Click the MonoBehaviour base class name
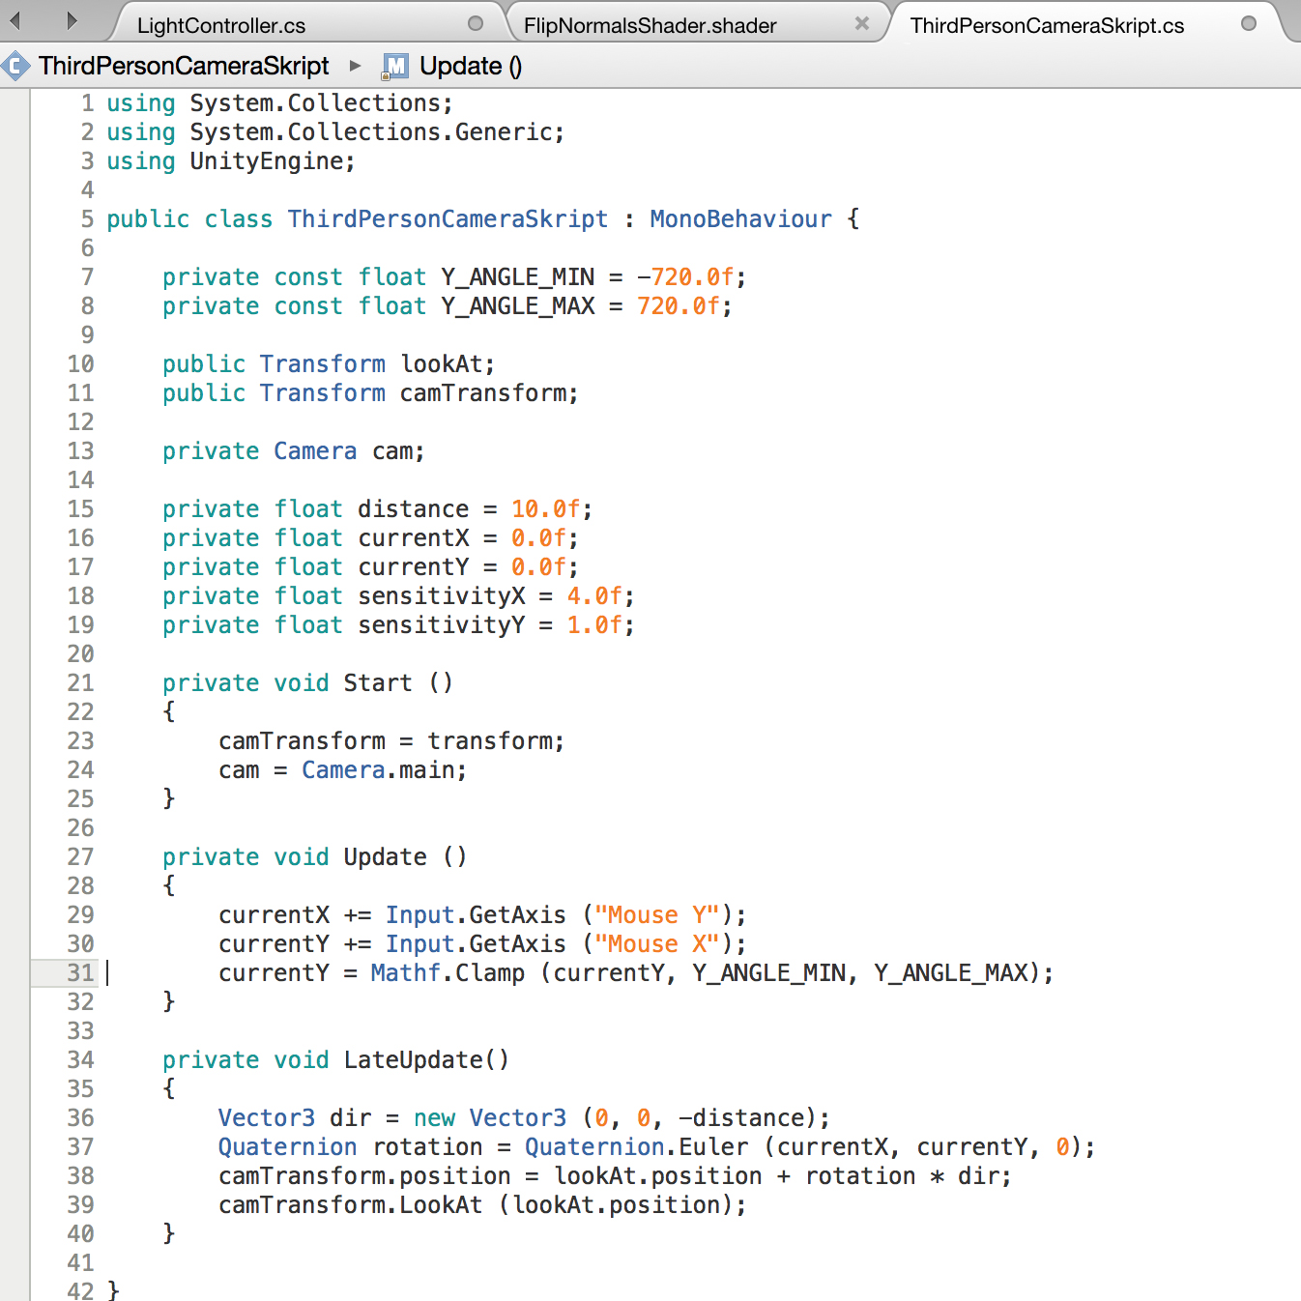This screenshot has width=1301, height=1301. point(740,219)
